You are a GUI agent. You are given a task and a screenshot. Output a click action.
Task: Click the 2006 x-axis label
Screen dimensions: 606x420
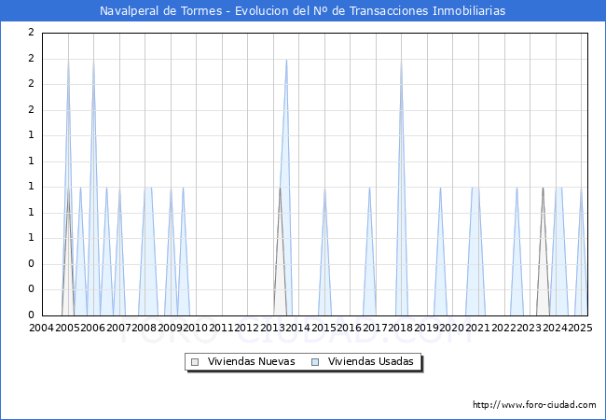click(92, 328)
